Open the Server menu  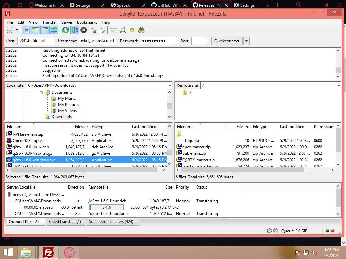click(67, 22)
